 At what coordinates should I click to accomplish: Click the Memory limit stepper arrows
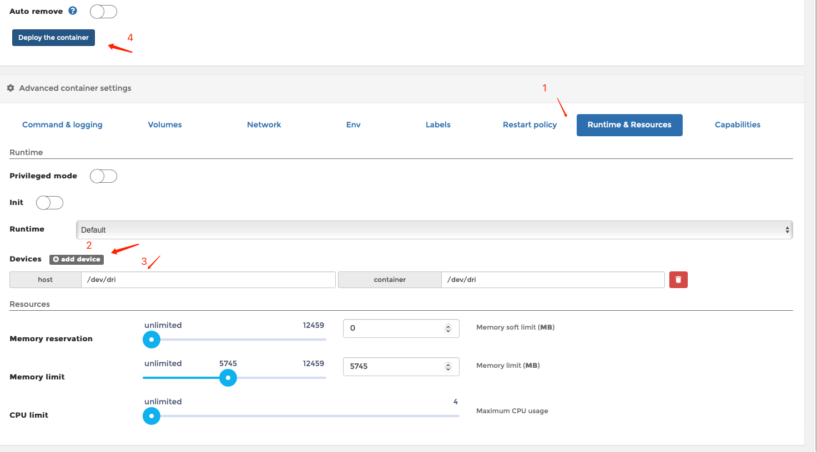448,367
